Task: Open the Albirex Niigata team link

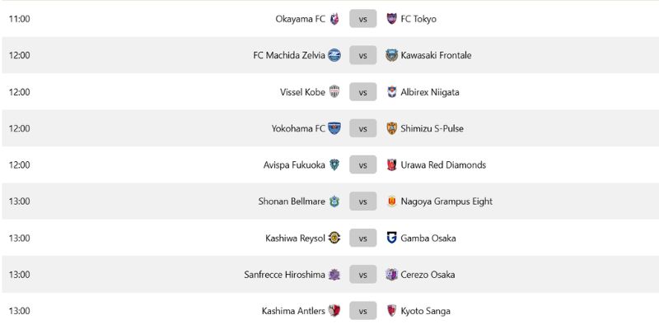Action: (430, 92)
